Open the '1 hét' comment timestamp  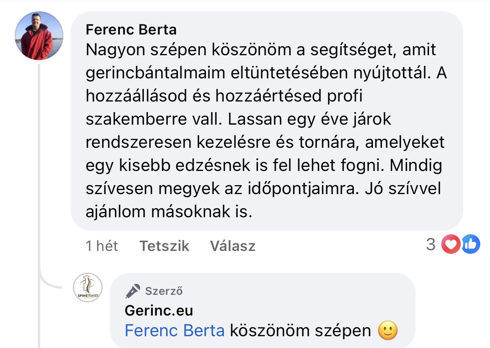(x=102, y=246)
